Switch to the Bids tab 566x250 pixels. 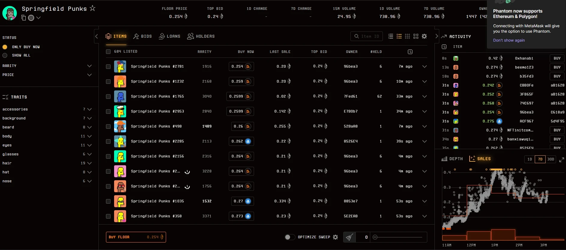142,36
